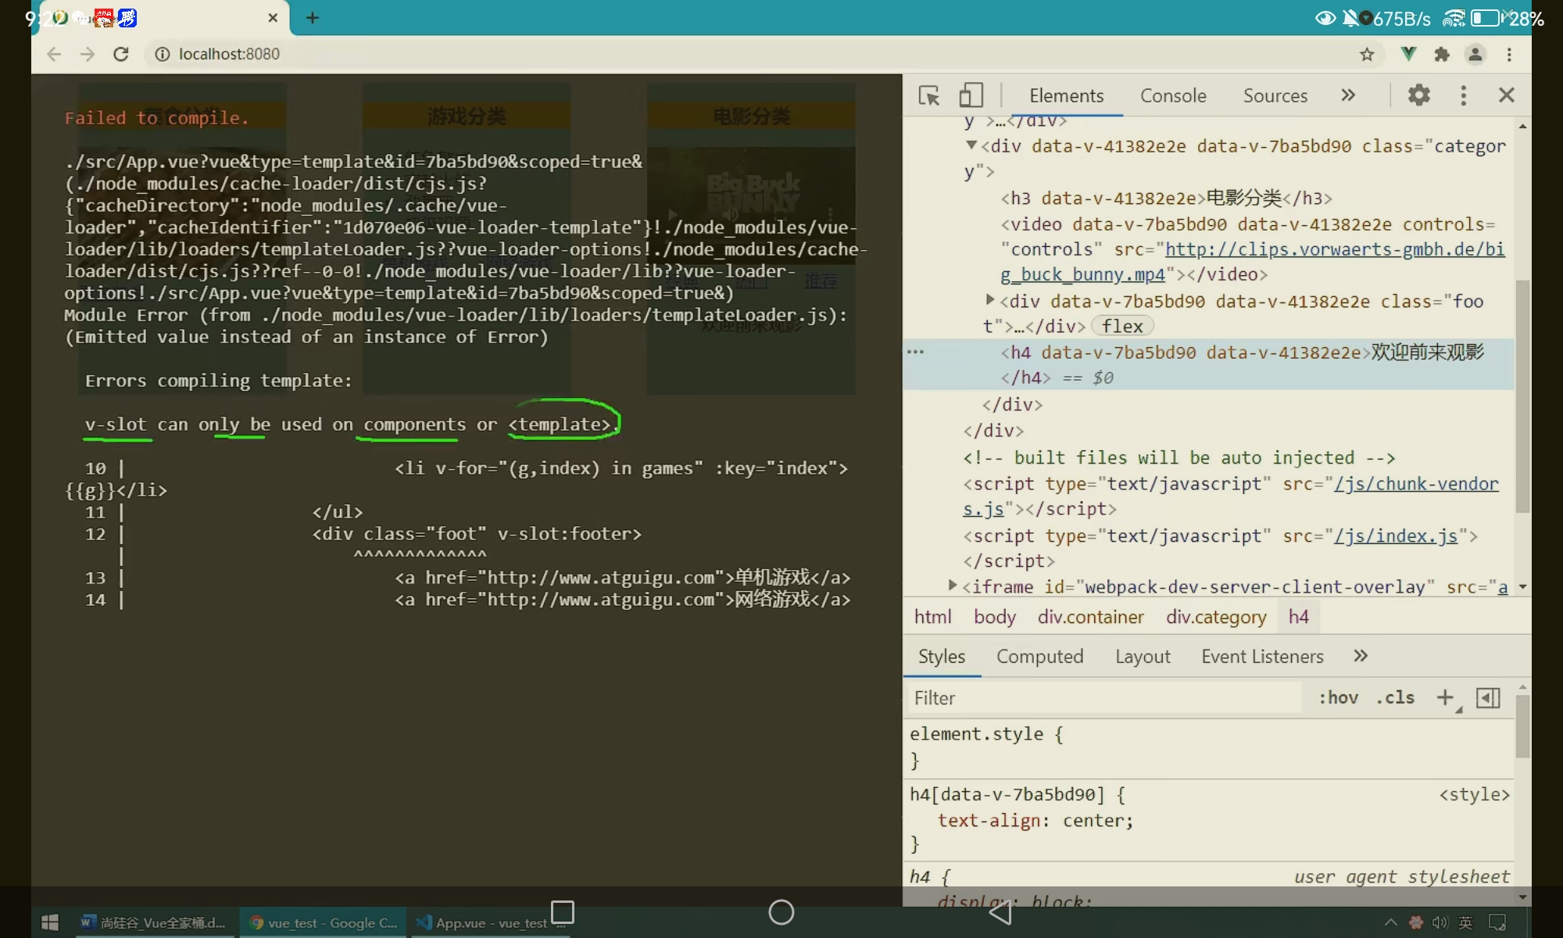Toggle the device toolbar icon
The image size is (1563, 938).
971,95
